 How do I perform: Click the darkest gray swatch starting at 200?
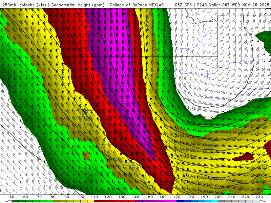[222, 201]
